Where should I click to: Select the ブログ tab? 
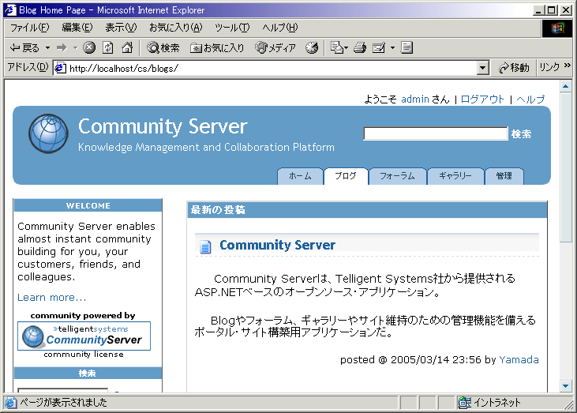[x=346, y=176]
